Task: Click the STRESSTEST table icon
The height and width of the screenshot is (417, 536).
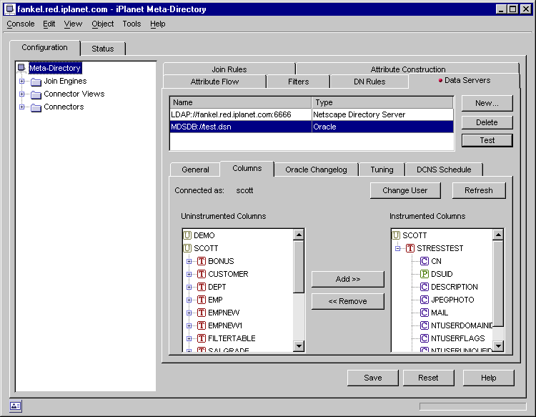Action: tap(410, 248)
